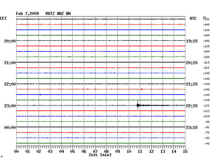Click the DC offset value "-42"
Viewport: 211px width, 160px height.
point(207,143)
